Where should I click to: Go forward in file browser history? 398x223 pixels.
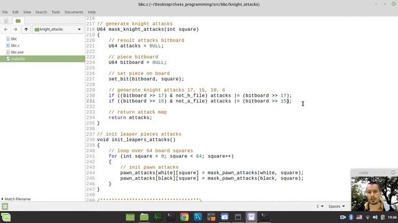[15, 29]
